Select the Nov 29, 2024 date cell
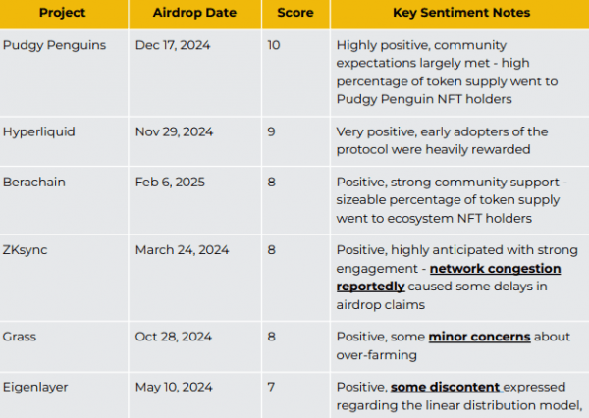 pyautogui.click(x=195, y=141)
